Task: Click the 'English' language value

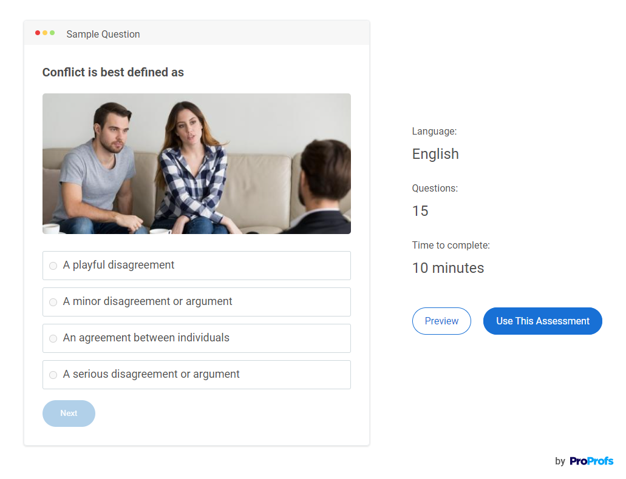Action: point(435,154)
